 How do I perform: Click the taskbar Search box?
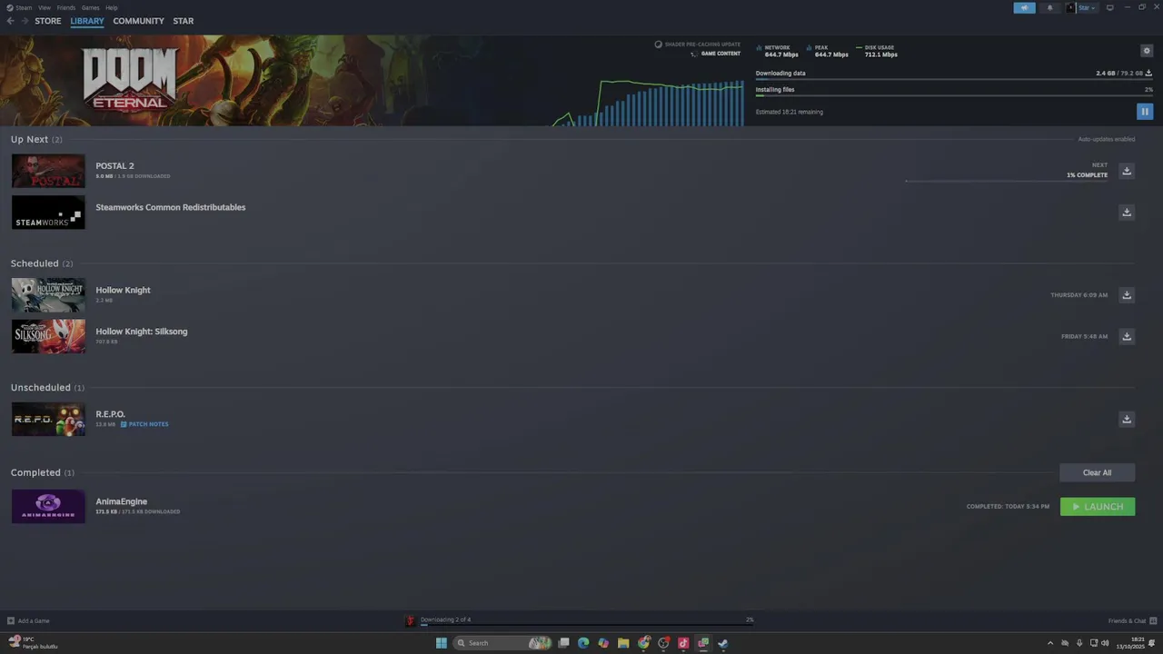click(x=502, y=643)
